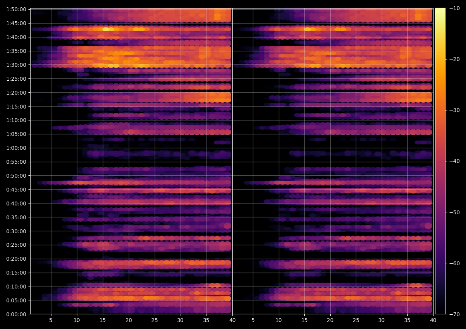Click the 0:05:00 time axis label
Viewport: 466px width, 329px height.
click(x=16, y=300)
